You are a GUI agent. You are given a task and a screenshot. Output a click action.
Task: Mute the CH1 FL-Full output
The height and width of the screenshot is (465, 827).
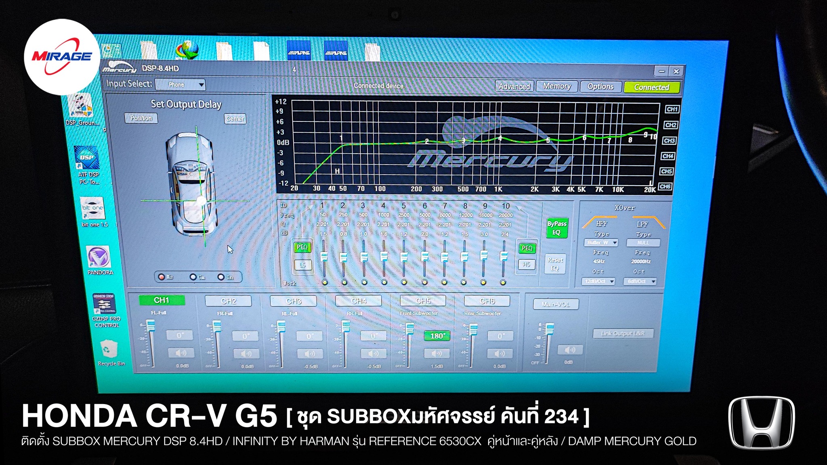tap(181, 353)
